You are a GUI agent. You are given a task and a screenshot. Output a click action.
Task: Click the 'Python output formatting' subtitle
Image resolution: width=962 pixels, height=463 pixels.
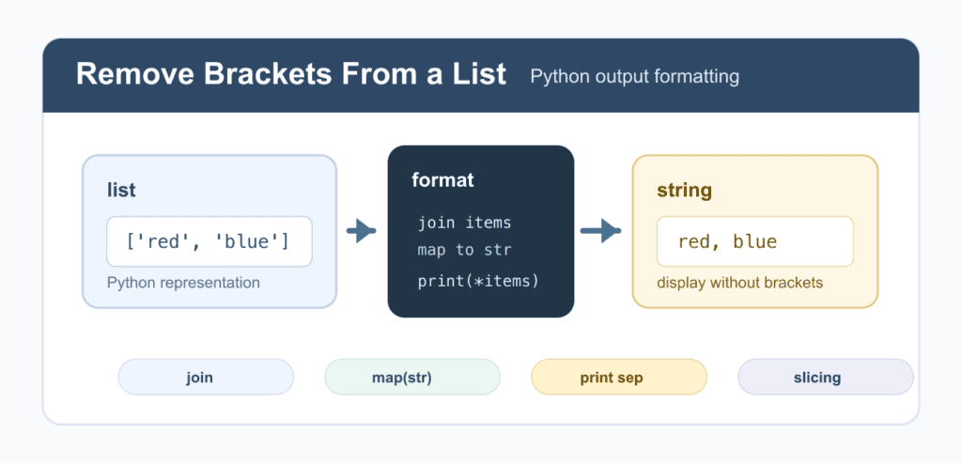634,77
